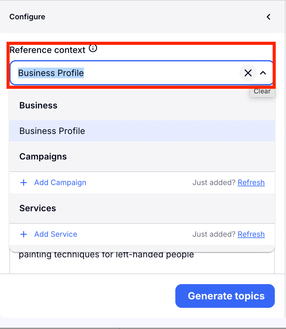Refresh the Services list

pos(251,234)
